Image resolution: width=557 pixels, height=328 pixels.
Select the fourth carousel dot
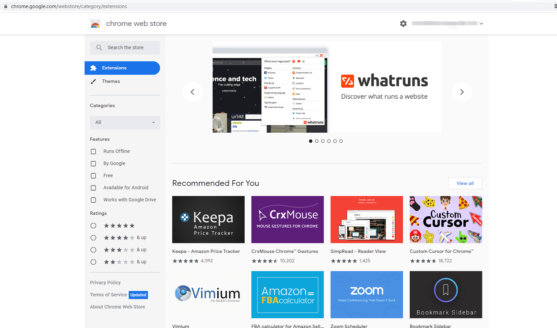pos(329,141)
